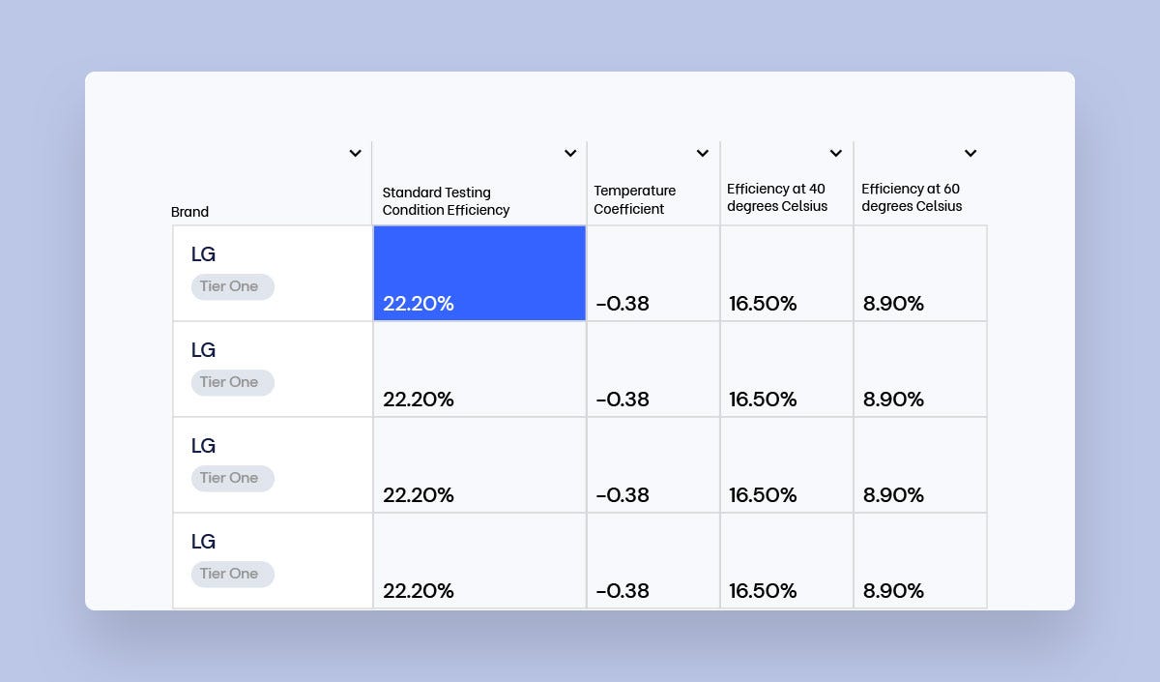This screenshot has height=682, width=1160.
Task: Click the LG label in the second row
Action: tap(203, 349)
